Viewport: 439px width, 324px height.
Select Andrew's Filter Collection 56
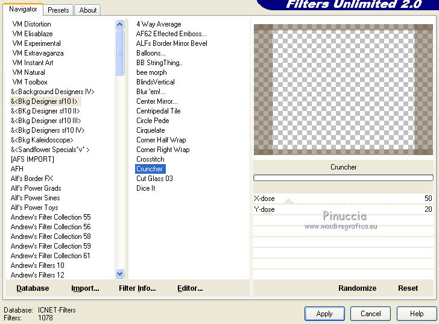pyautogui.click(x=51, y=227)
